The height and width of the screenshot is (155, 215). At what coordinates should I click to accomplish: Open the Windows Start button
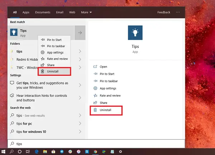4,151
